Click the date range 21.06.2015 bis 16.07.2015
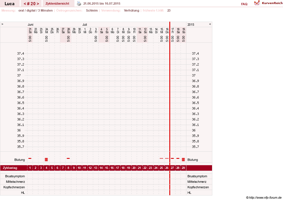Screen dimensions: 283x201 102,3
